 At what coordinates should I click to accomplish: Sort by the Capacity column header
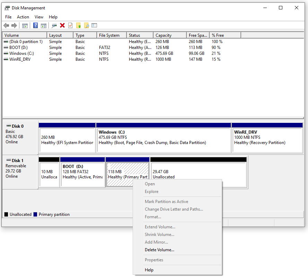point(170,35)
